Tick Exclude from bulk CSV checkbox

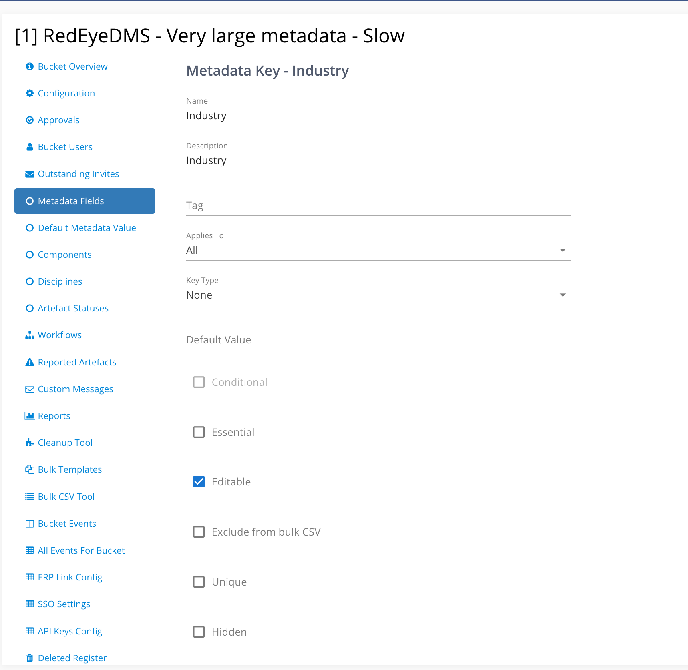(199, 532)
